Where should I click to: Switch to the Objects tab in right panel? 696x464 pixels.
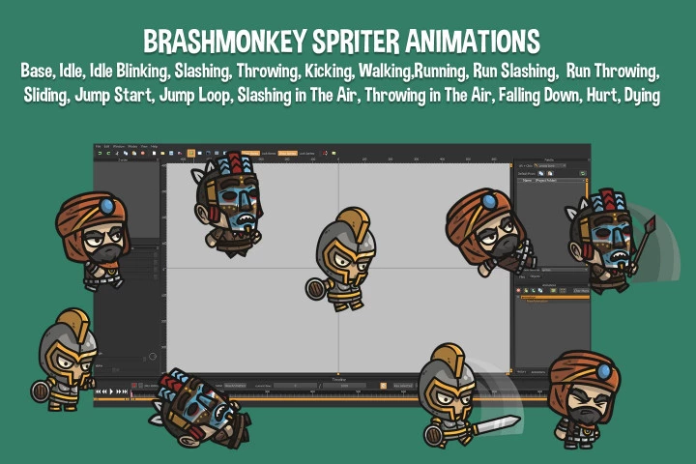535,275
